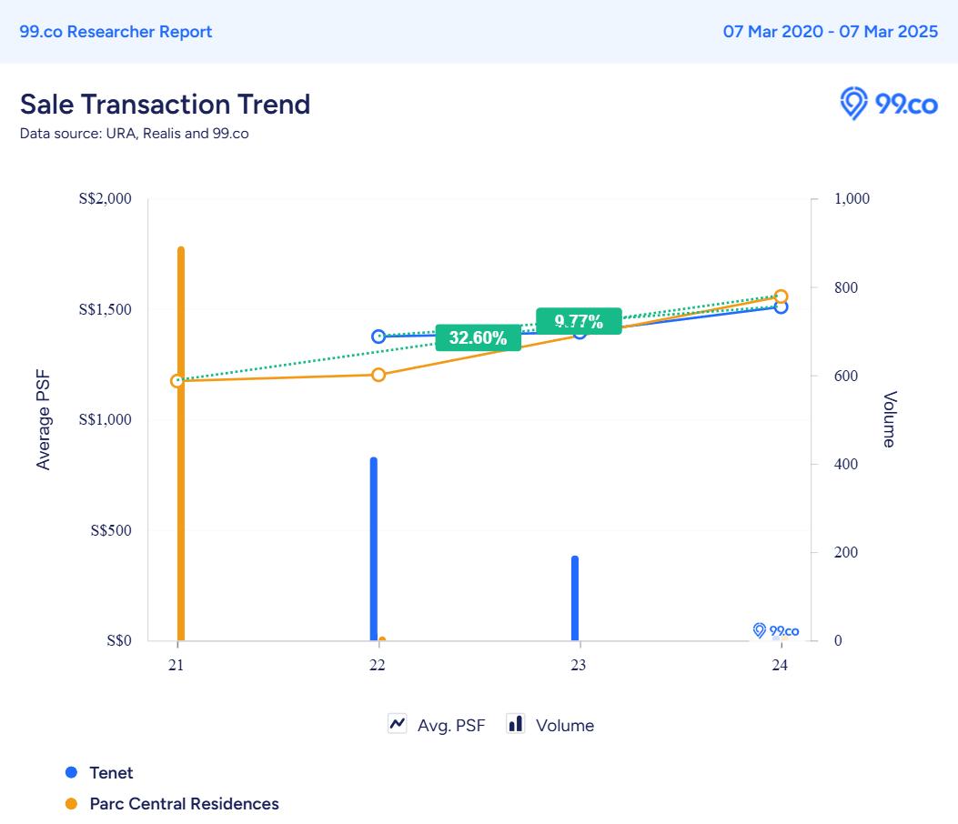Click the blue volume bar at year 22
The width and height of the screenshot is (958, 824).
coord(374,548)
